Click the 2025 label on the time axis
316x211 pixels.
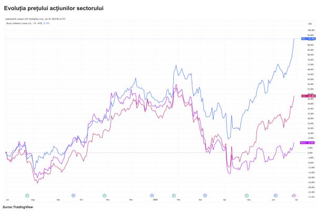155,200
